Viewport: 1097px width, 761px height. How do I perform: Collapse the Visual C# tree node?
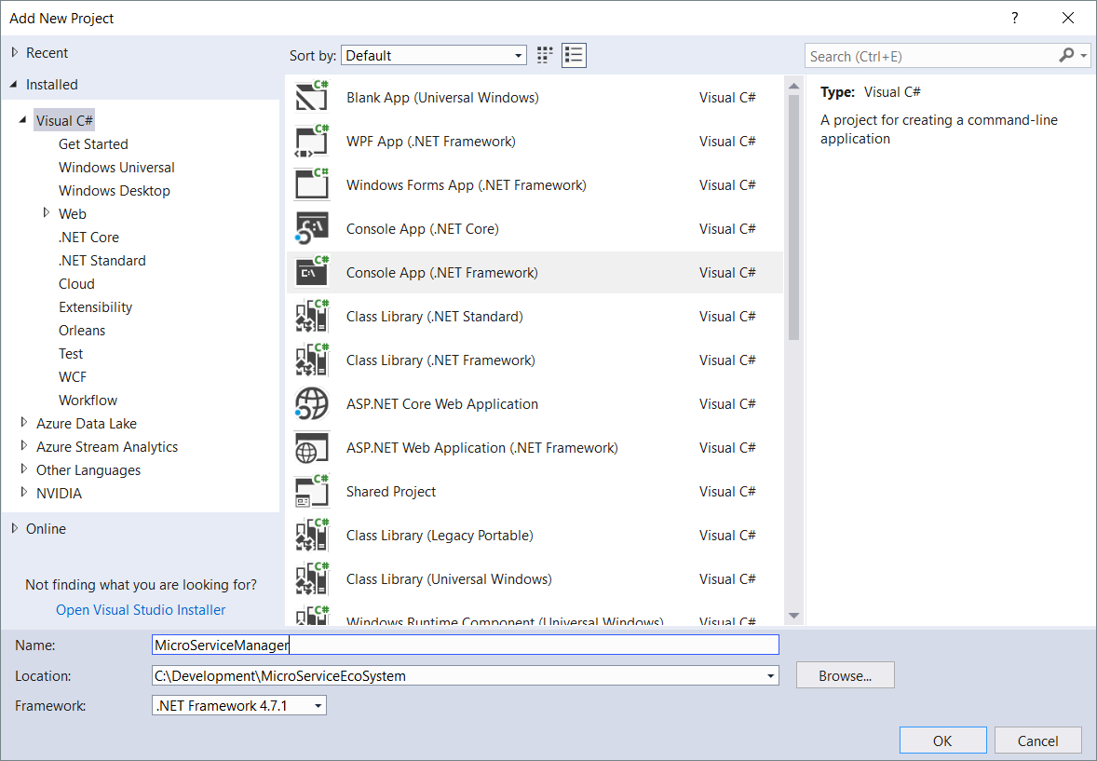[x=23, y=120]
